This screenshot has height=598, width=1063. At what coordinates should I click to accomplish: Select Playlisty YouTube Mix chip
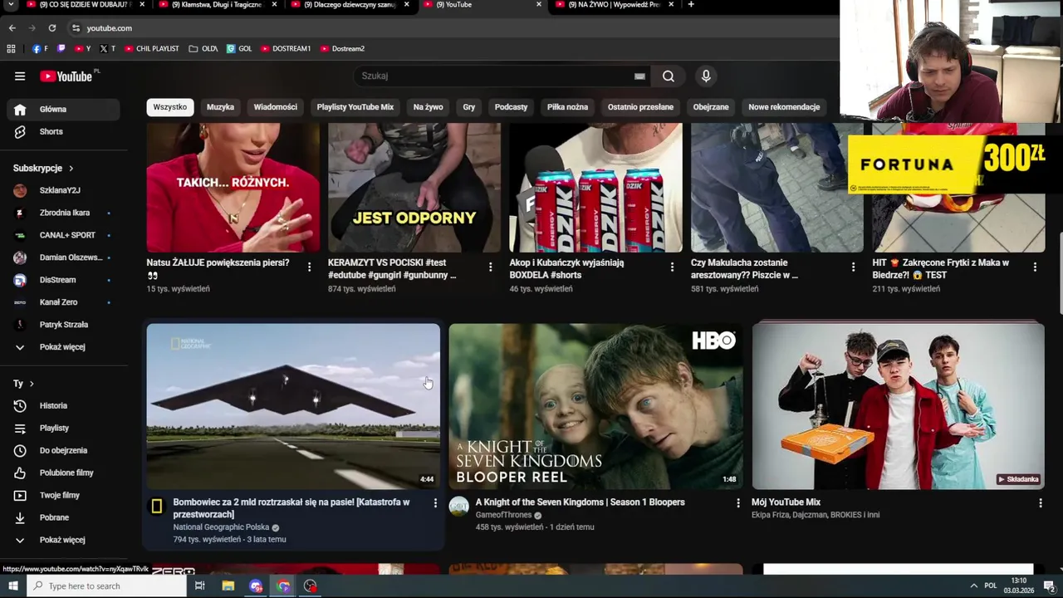pyautogui.click(x=355, y=107)
